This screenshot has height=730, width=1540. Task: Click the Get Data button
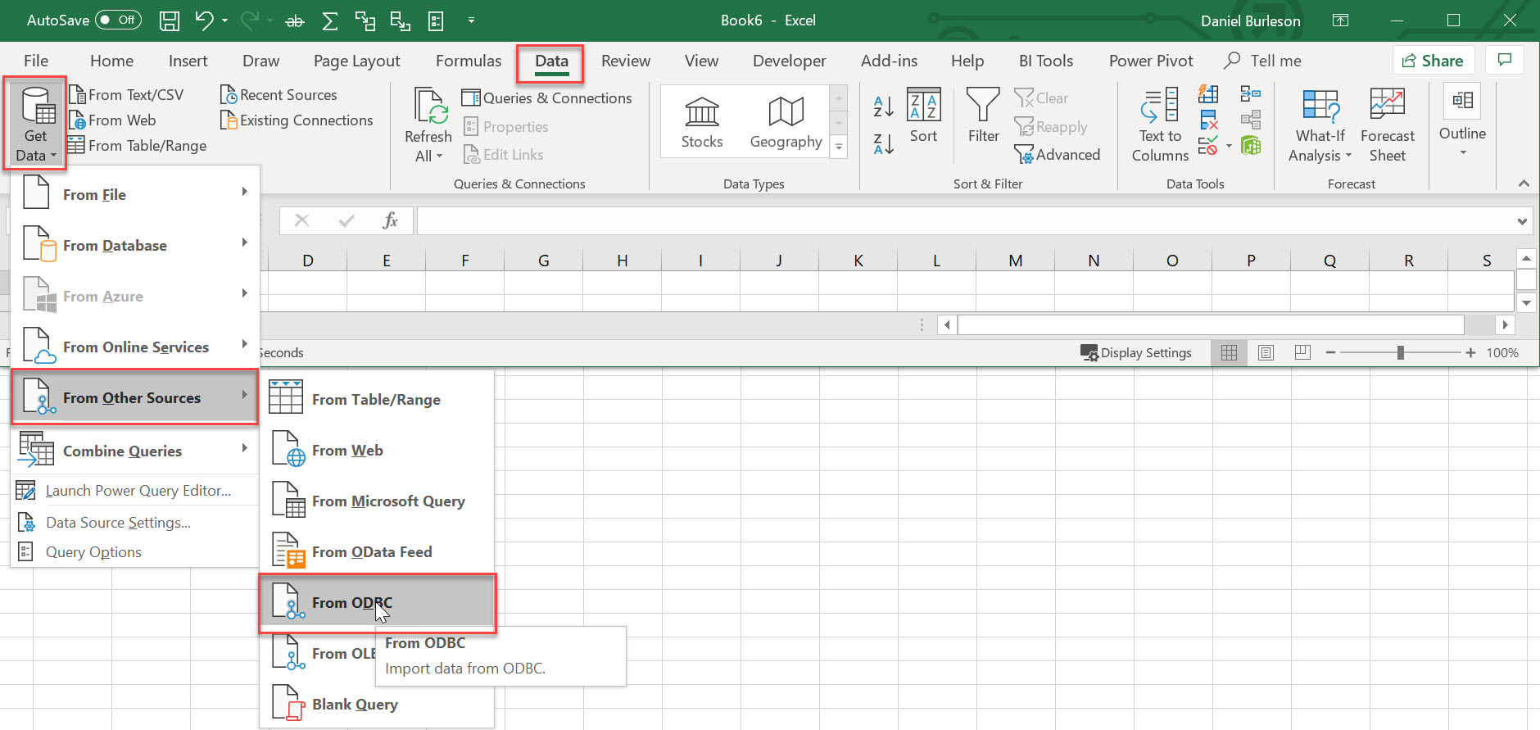[35, 124]
